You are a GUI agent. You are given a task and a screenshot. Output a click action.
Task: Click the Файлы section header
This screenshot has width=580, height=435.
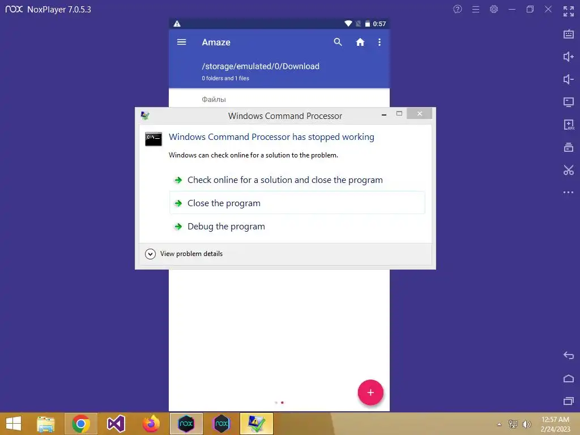[214, 99]
